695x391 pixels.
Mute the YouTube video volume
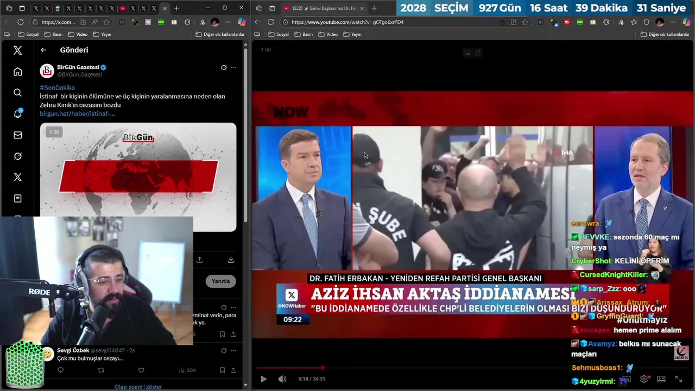[x=282, y=379]
